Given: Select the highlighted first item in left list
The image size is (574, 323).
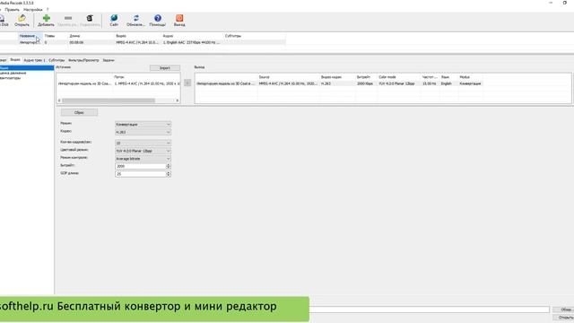Looking at the screenshot, I should 27,68.
